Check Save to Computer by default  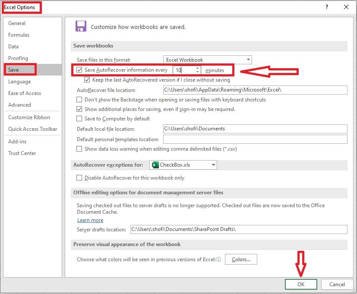click(x=79, y=119)
